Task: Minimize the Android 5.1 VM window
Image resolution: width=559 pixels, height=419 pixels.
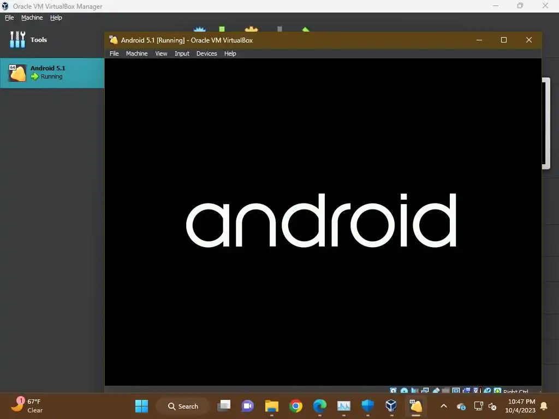Action: tap(479, 40)
